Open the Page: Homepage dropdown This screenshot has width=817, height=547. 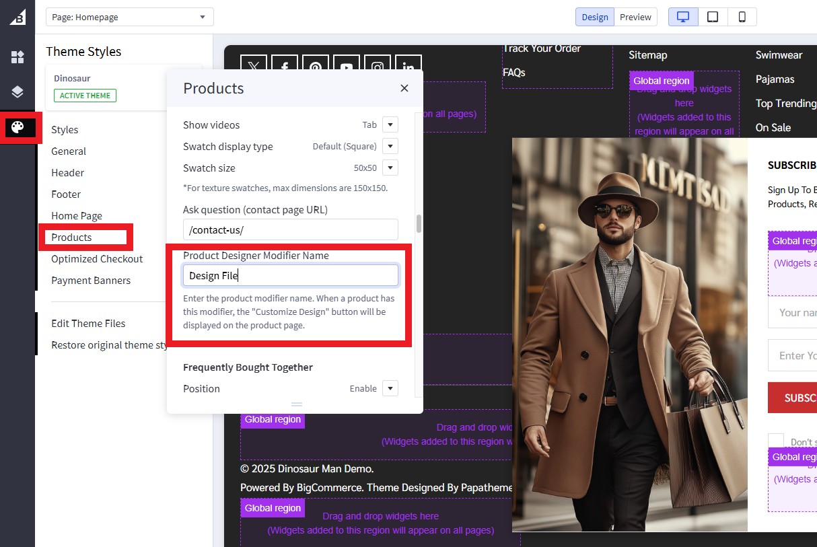(129, 16)
